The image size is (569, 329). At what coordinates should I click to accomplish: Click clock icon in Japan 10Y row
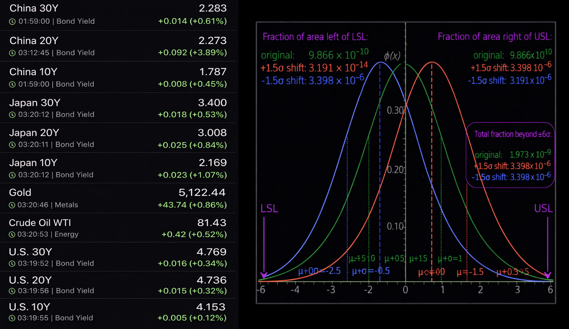click(12, 175)
